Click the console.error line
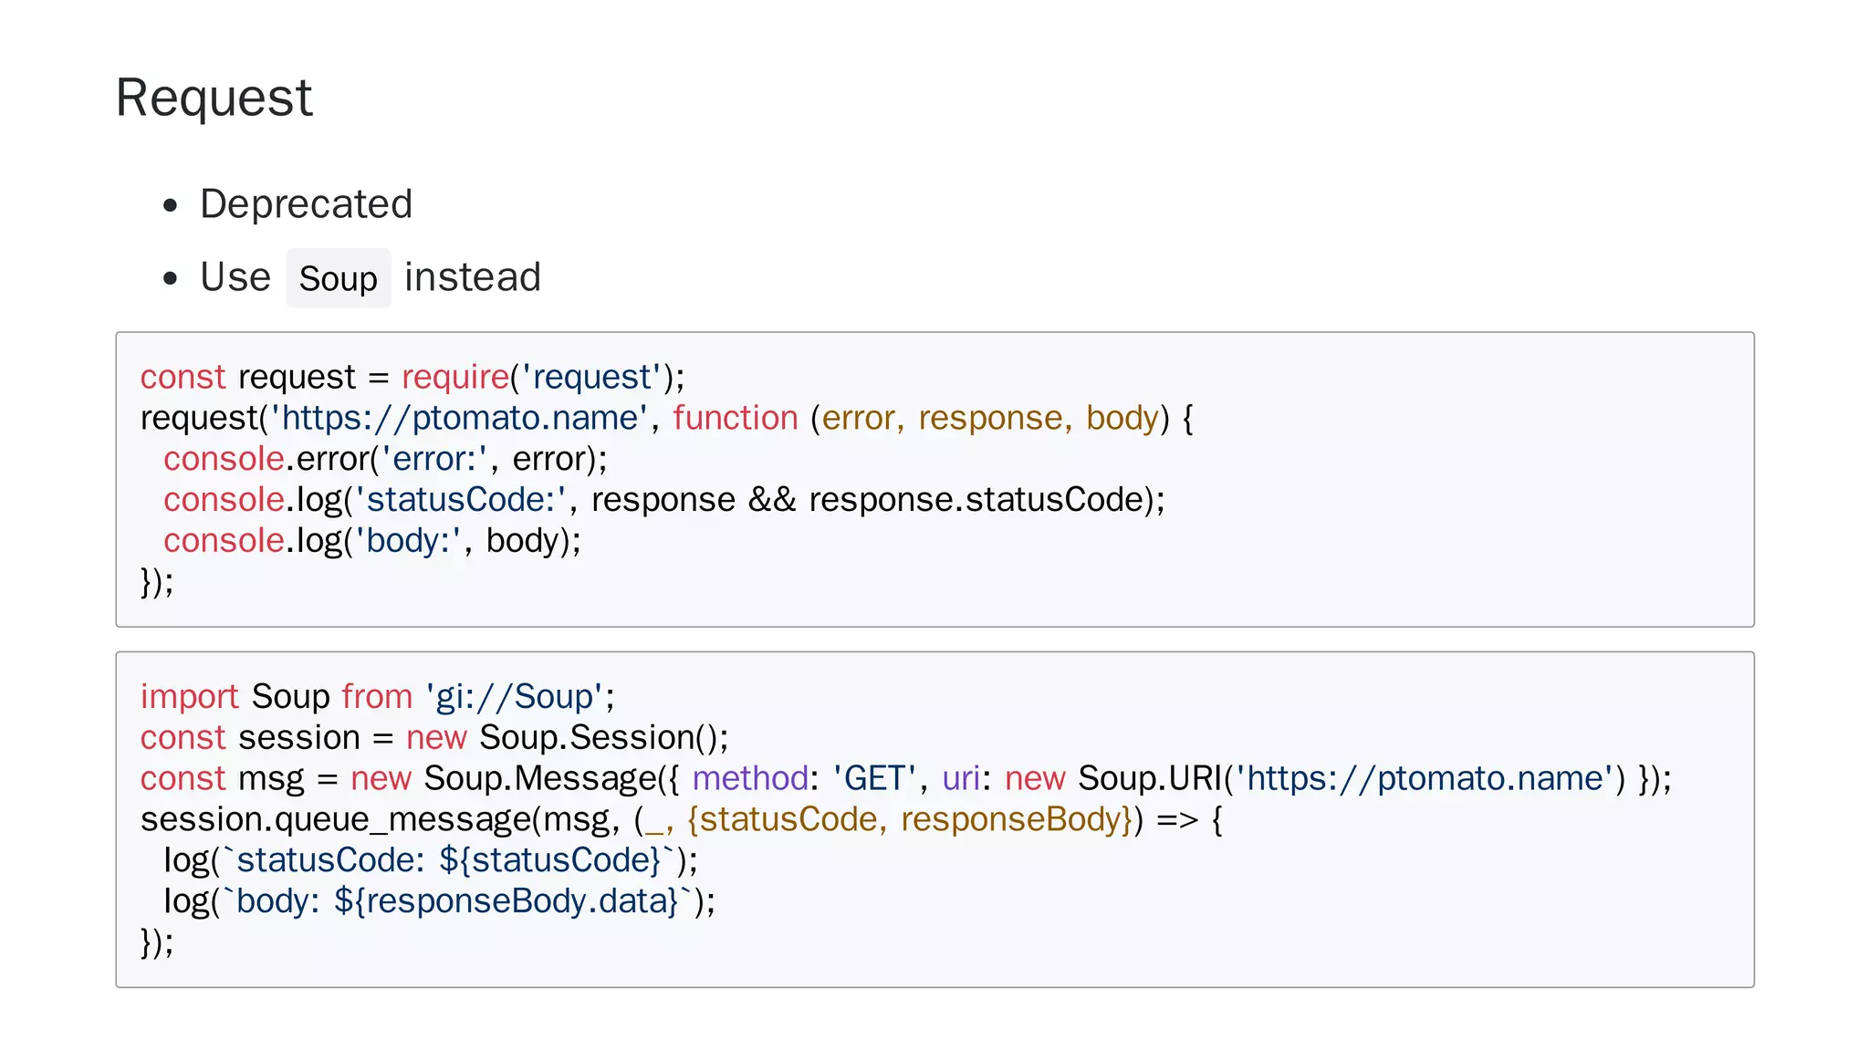The image size is (1869, 1051). tap(384, 459)
